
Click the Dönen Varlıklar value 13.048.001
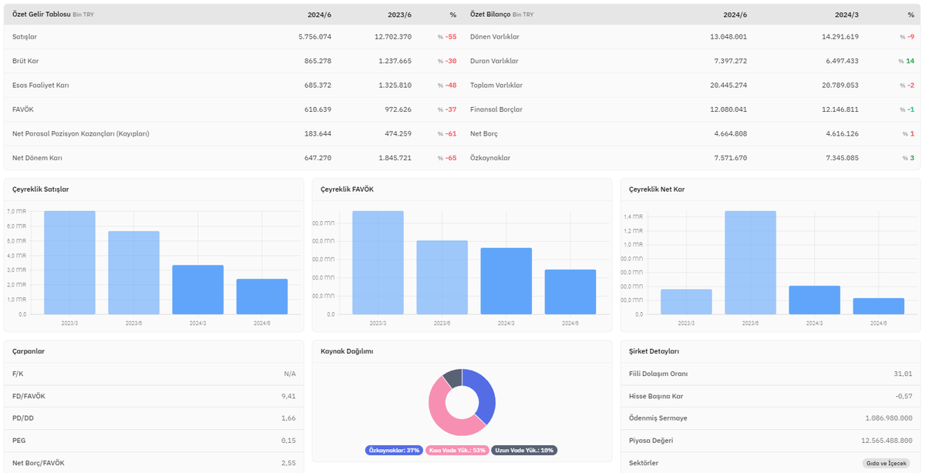coord(728,37)
